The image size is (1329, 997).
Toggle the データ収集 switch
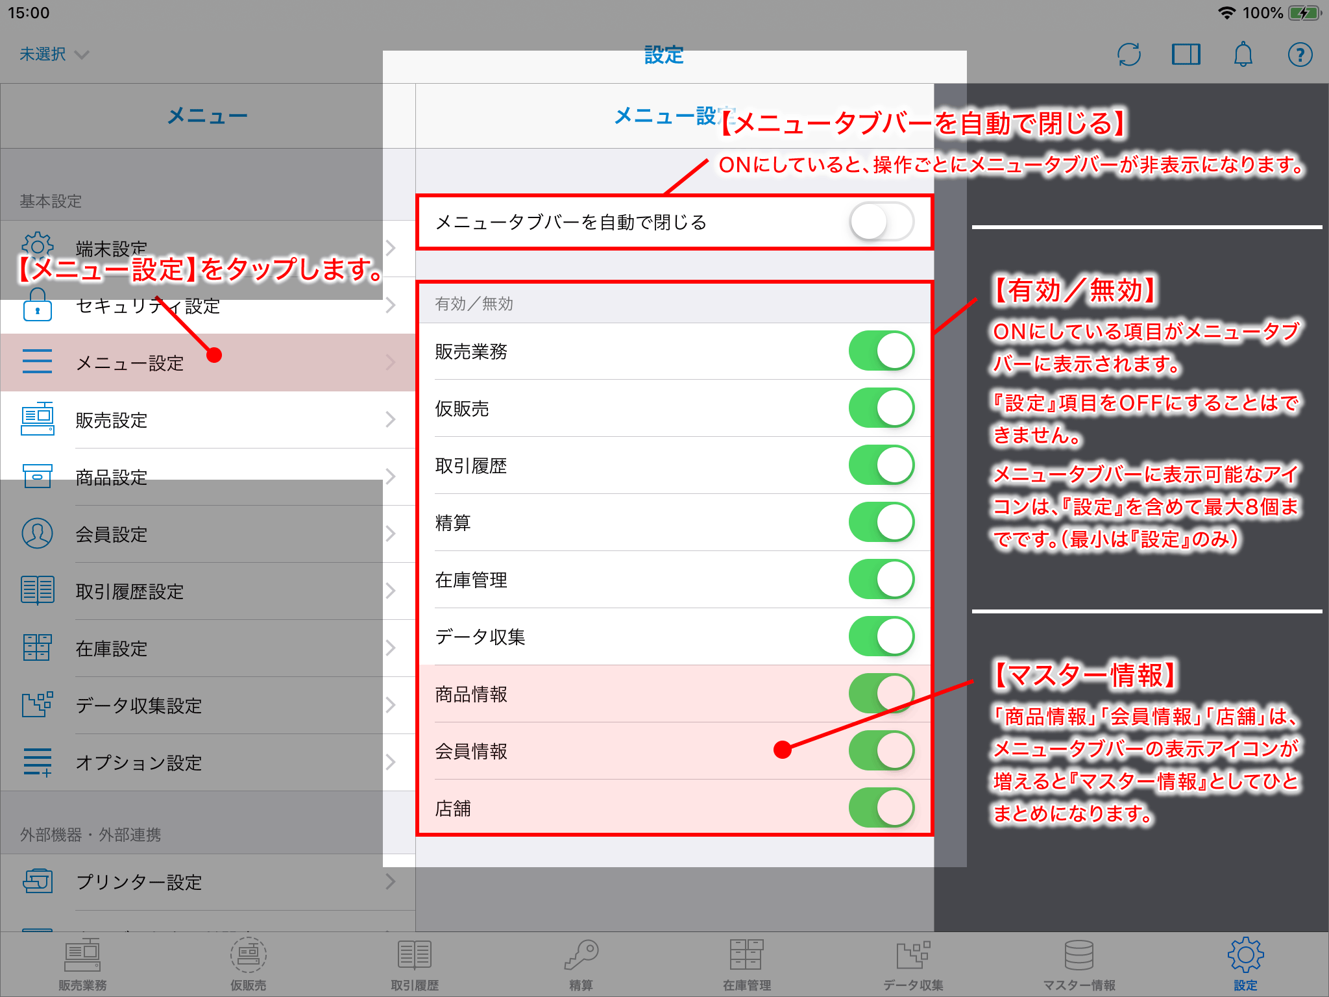coord(882,636)
